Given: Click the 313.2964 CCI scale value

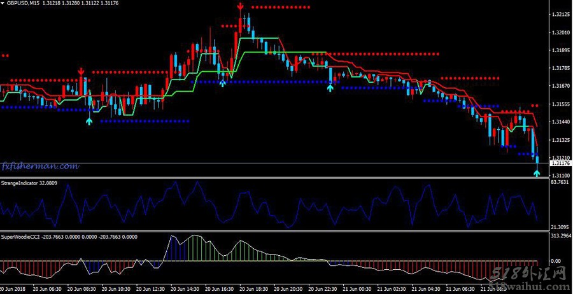Looking at the screenshot, I should pyautogui.click(x=560, y=235).
